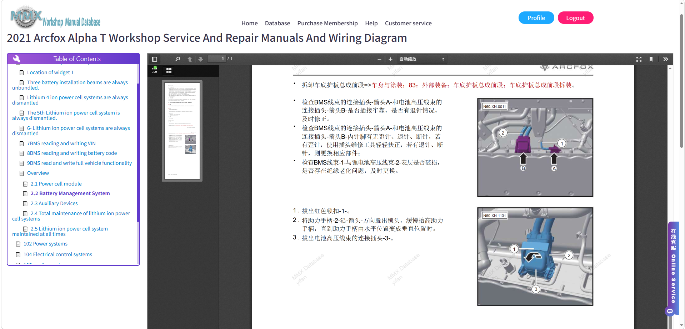Click document icon beside '2.3 Auxiliary Devices'
Screen dimensions: 685x329
tap(25, 204)
